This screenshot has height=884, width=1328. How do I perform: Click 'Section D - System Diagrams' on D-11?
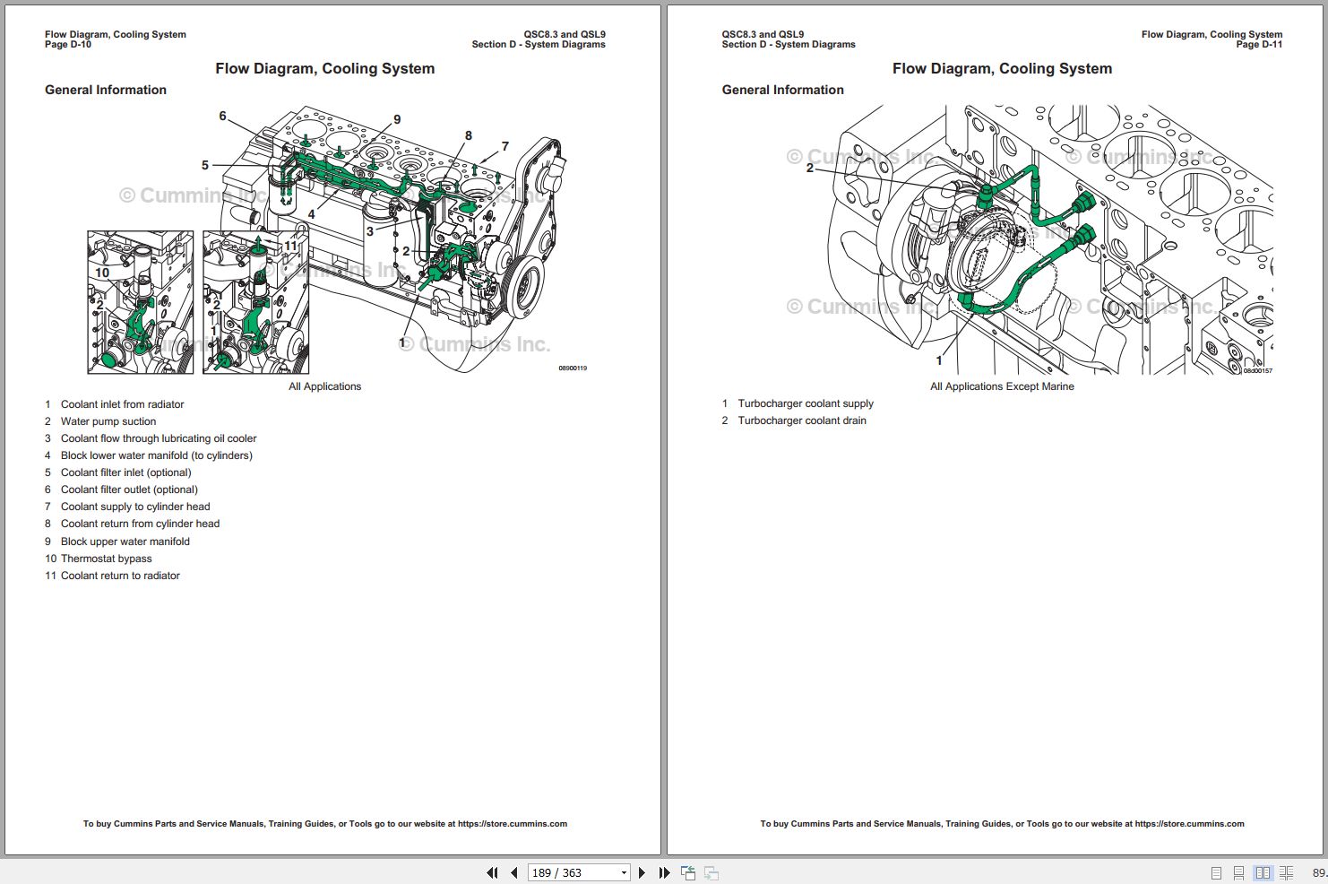(789, 44)
